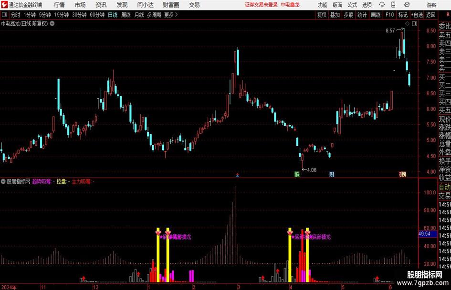This screenshot has width=451, height=290.
Task: Click the 4.06 low price label
Action: [312, 170]
